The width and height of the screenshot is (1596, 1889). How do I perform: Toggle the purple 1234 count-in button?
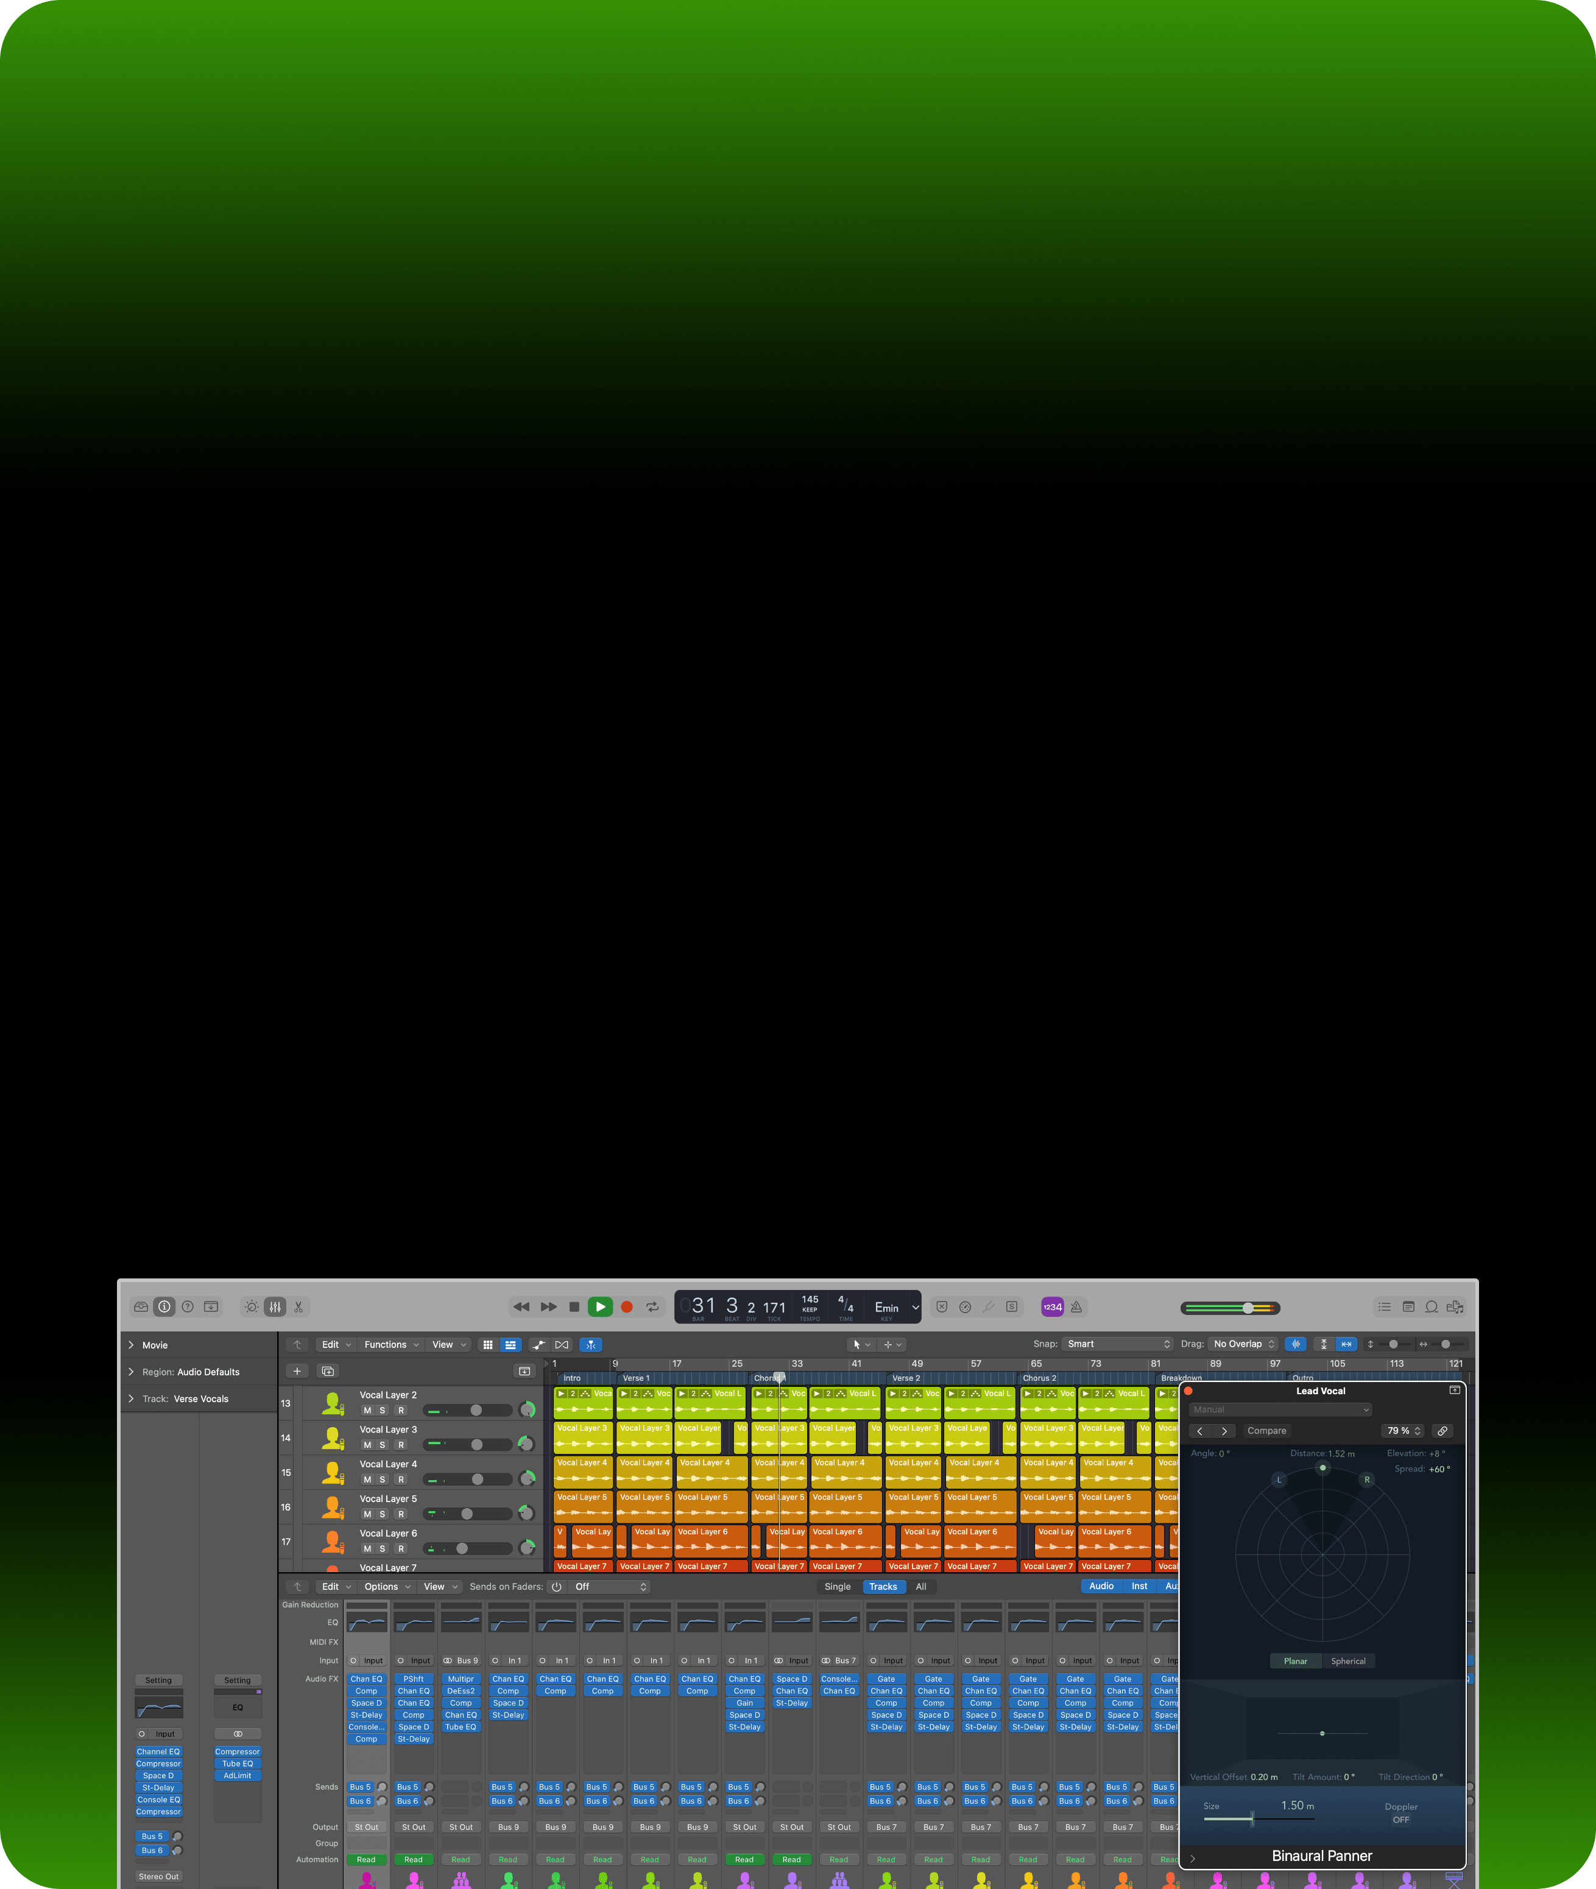[1052, 1307]
